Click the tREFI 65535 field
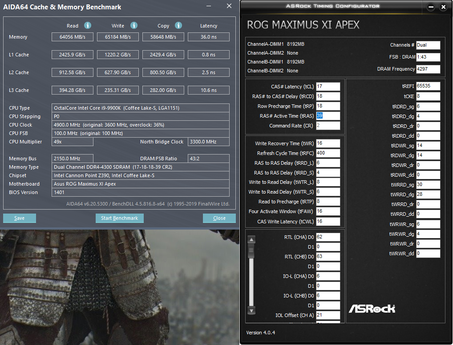Screen dimensions: 453x345 [428, 86]
